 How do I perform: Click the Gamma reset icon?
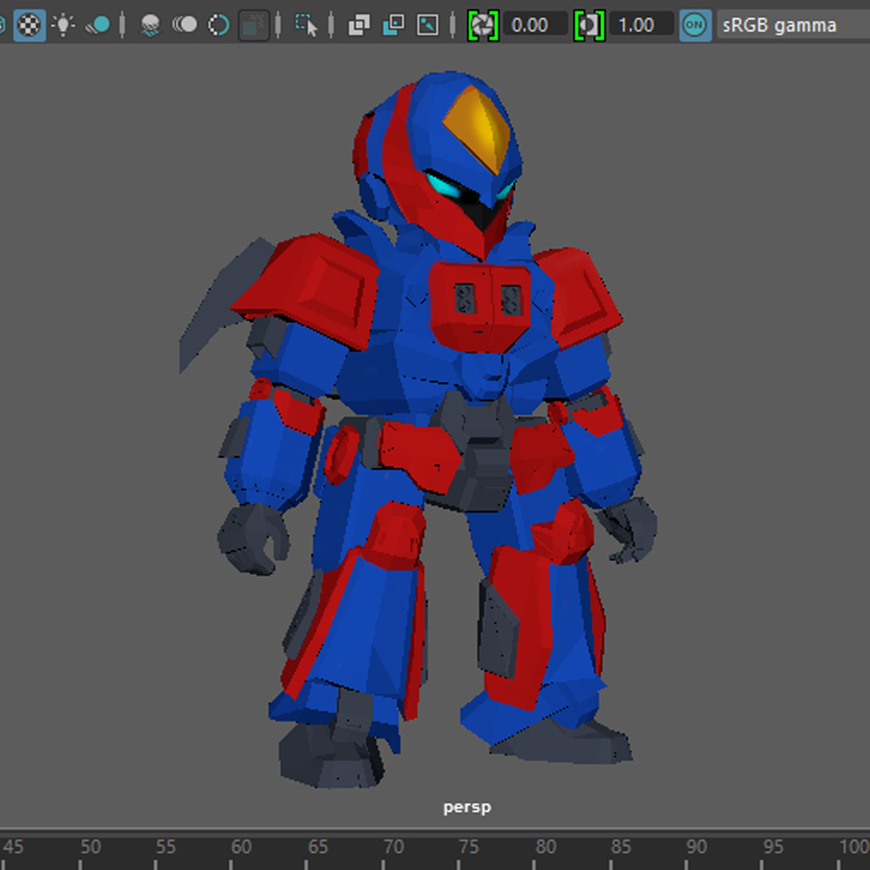589,24
